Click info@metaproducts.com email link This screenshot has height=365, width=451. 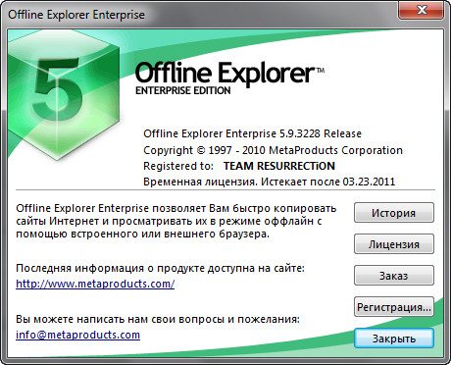[x=77, y=335]
